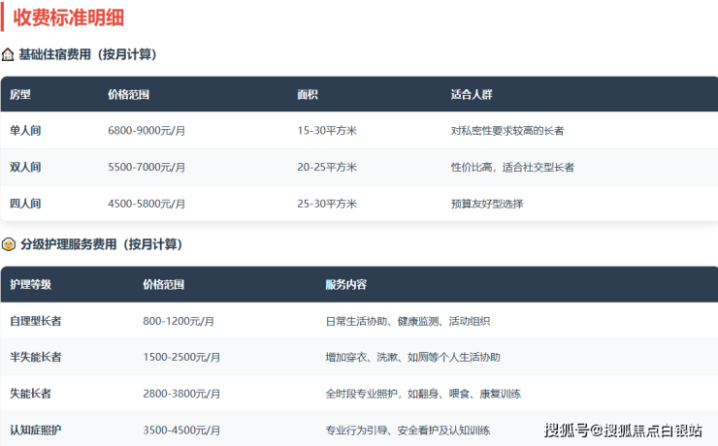This screenshot has height=446, width=718.
Task: Select the 双人间 row label
Action: click(x=25, y=167)
